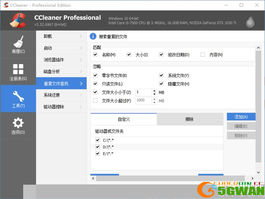This screenshot has width=265, height=199.
Task: Open the 选项(O) options section
Action: click(x=18, y=126)
